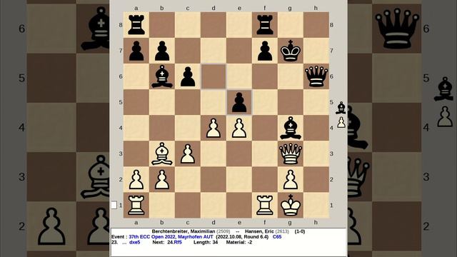Click the captured black bishop beside the board
This screenshot has width=457, height=257.
341,108
